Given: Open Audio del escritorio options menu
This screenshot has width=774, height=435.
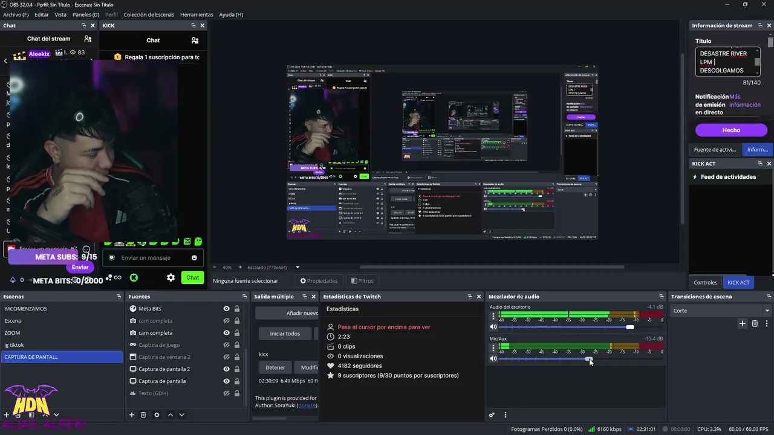Looking at the screenshot, I should pyautogui.click(x=493, y=316).
